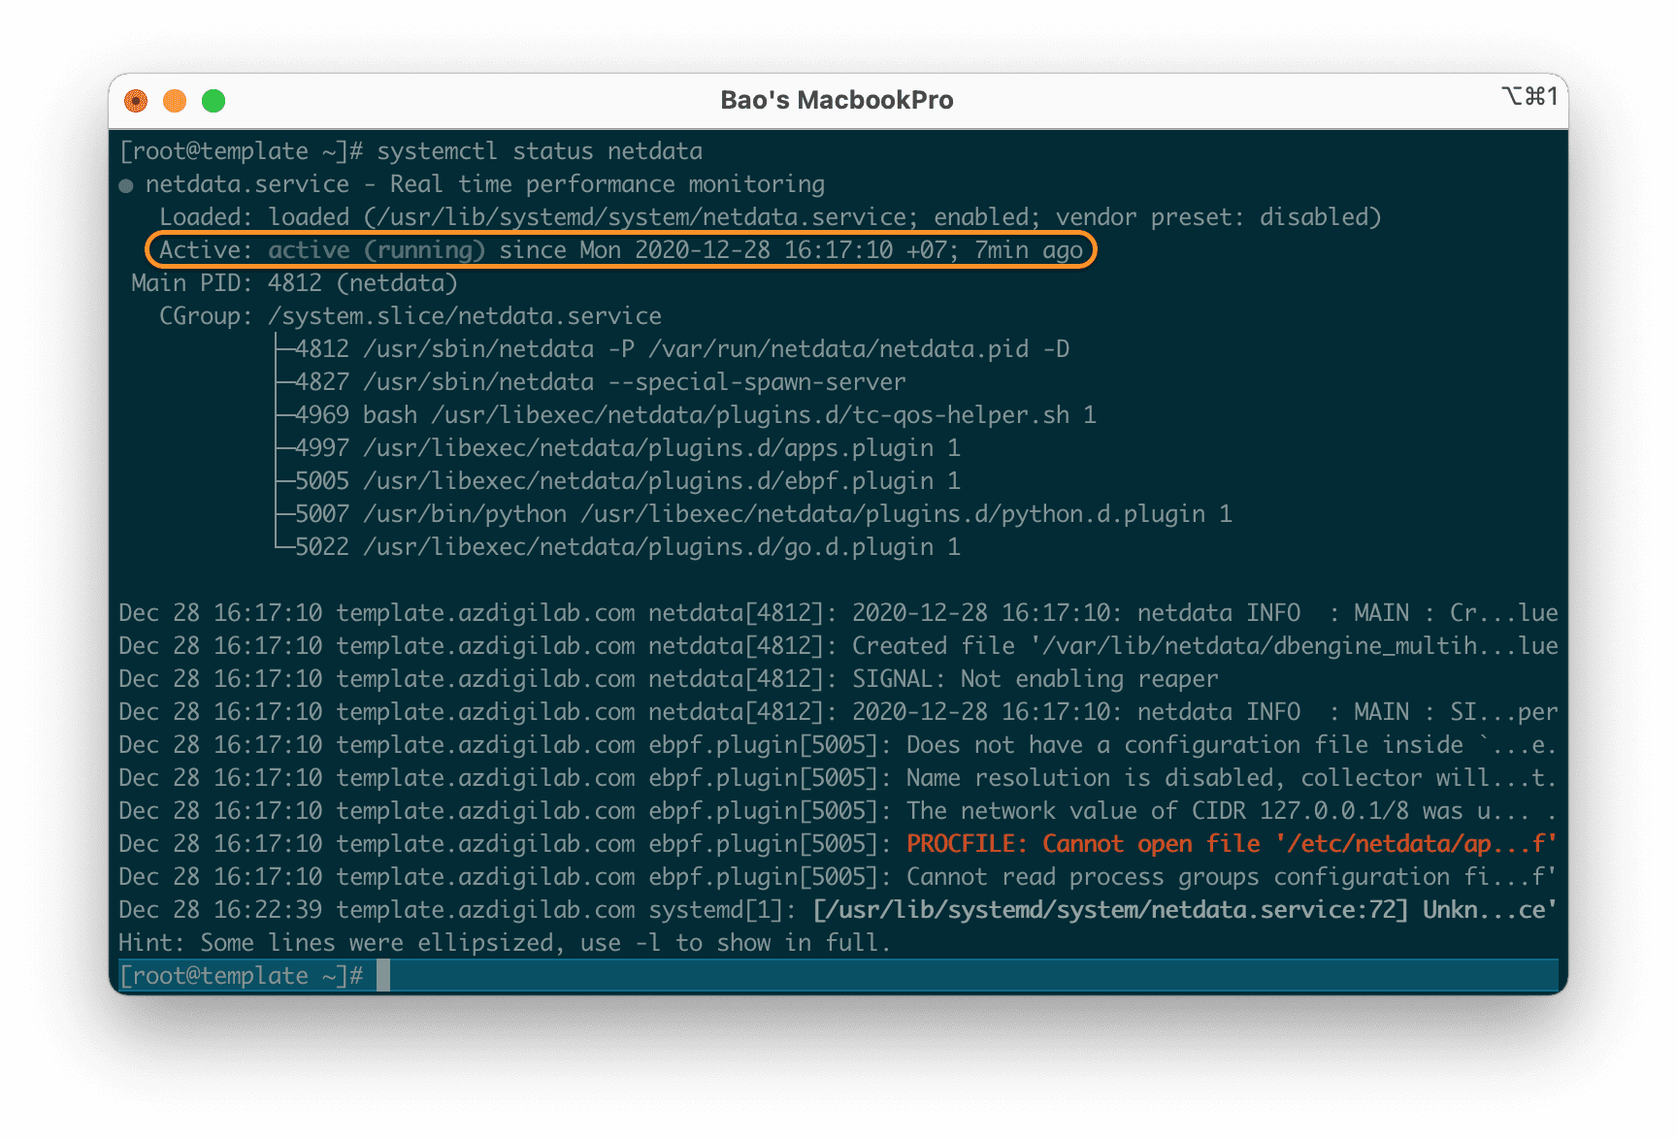Click the highlighted Active: active (running) line
This screenshot has height=1139, width=1677.
click(x=620, y=250)
